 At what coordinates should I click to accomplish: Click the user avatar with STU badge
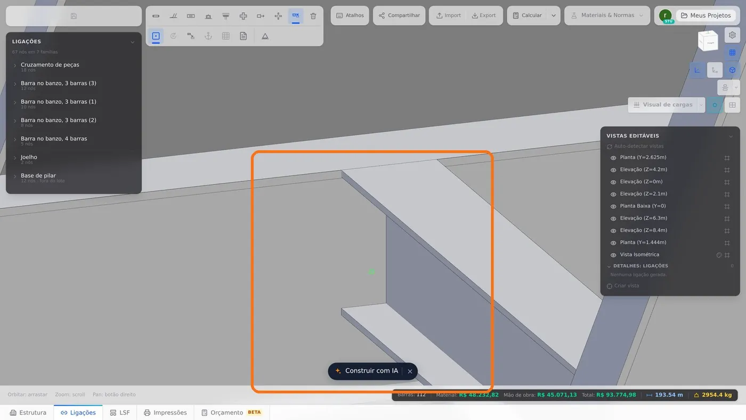coord(665,16)
